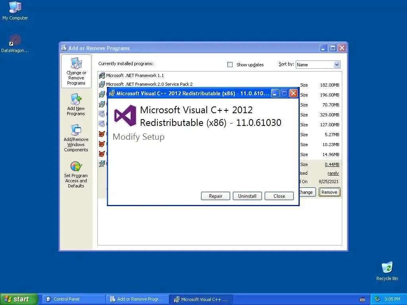Switch to Microsoft Visual C++ taskbar item
407x305 pixels.
coord(201,299)
